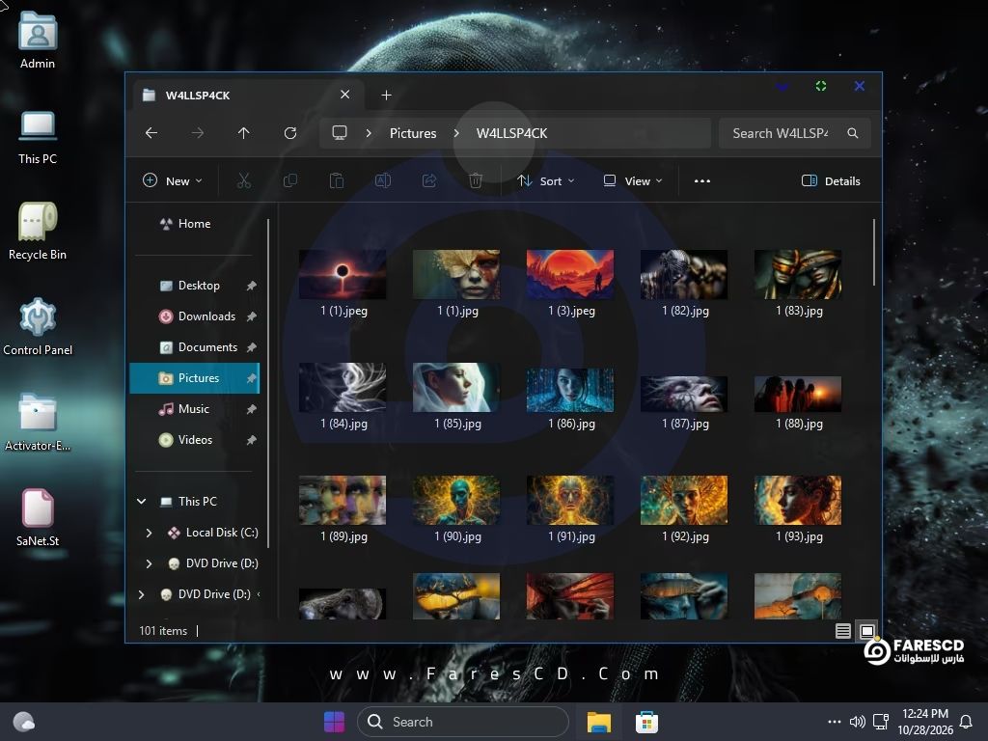Select Control Panel desktop icon
988x741 pixels.
[x=38, y=327]
